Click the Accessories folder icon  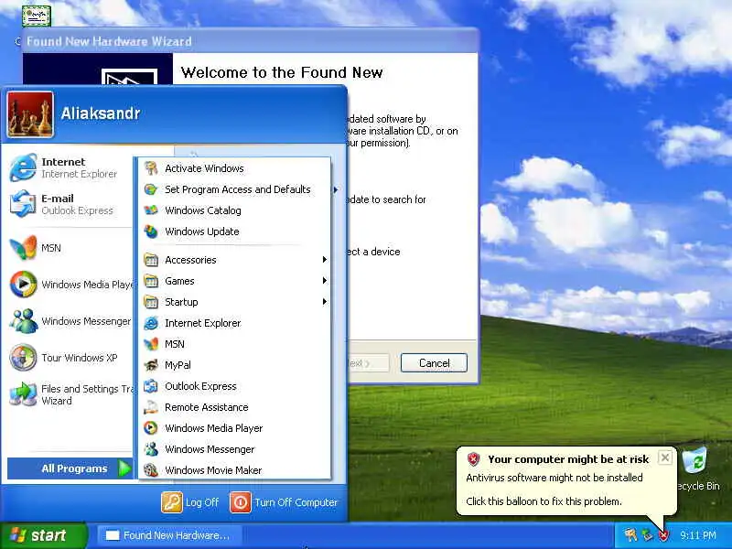(x=151, y=260)
